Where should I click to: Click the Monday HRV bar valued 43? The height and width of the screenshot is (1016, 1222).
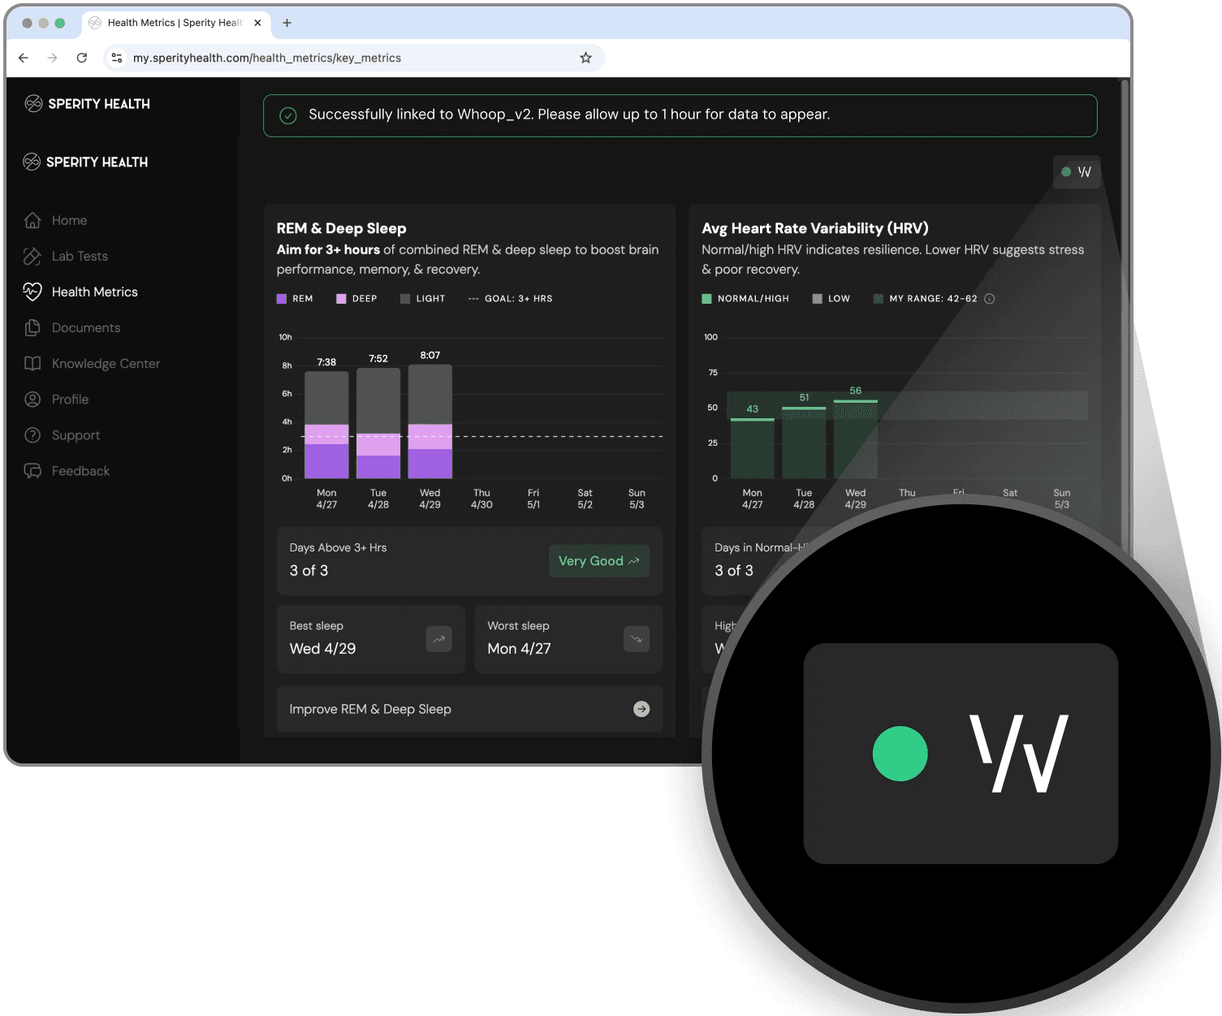click(753, 448)
